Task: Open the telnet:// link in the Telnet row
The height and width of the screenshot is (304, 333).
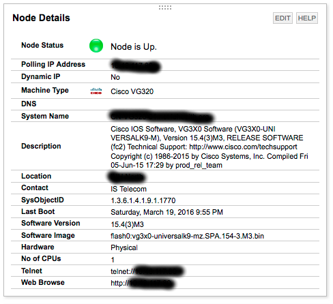Action: 147,271
